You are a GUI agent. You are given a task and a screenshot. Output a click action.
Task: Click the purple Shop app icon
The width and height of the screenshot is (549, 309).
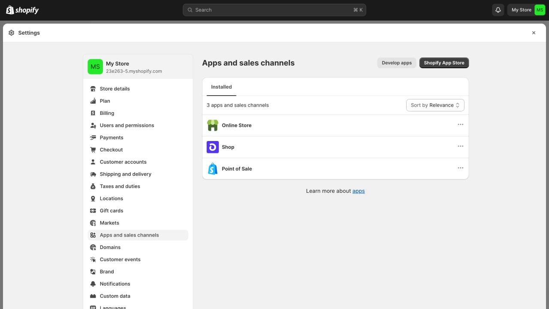pos(213,147)
